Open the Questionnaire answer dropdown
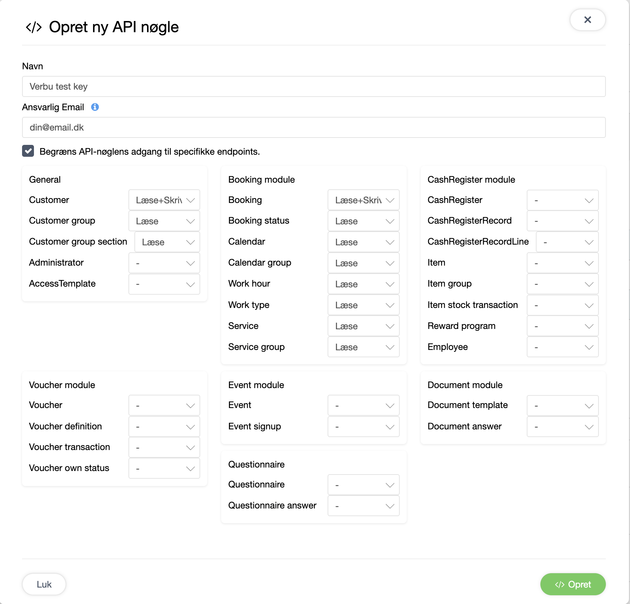Viewport: 630px width, 604px height. tap(364, 506)
